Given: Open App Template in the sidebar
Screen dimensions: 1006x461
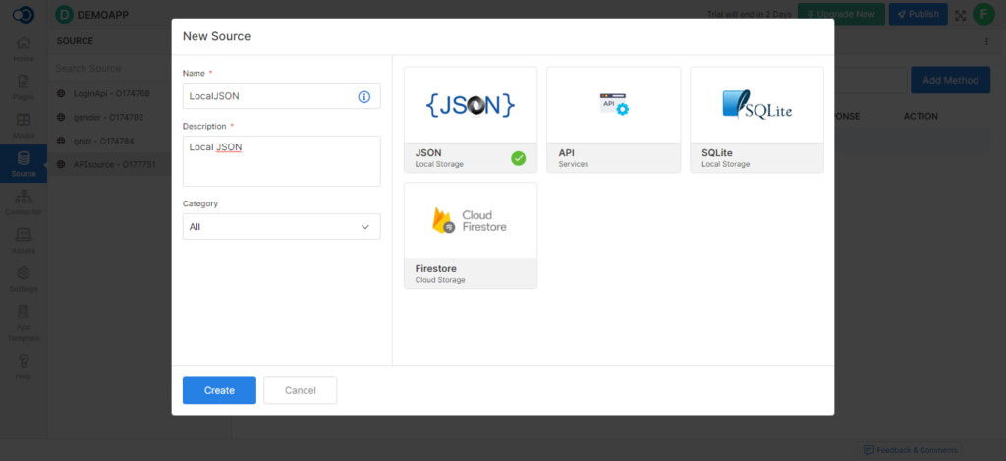Looking at the screenshot, I should click(x=24, y=323).
